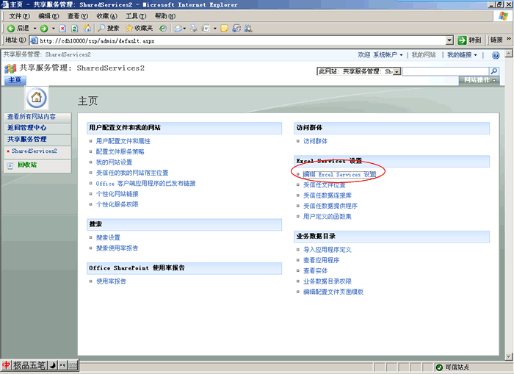The image size is (514, 374).
Task: Click the Mail envelope toolbar icon
Action: 178,29
